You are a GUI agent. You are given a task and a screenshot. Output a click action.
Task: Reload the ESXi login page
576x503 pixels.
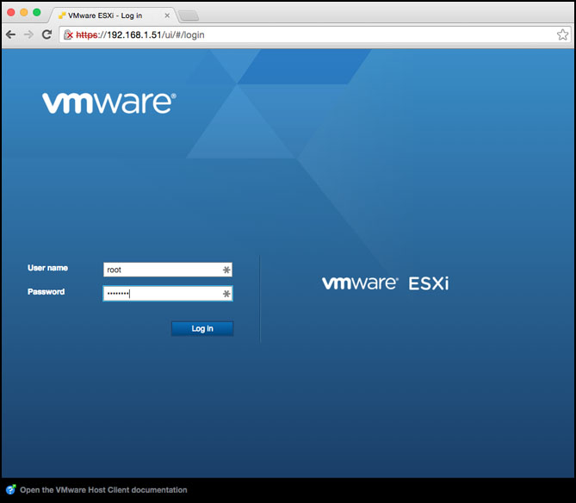[46, 34]
